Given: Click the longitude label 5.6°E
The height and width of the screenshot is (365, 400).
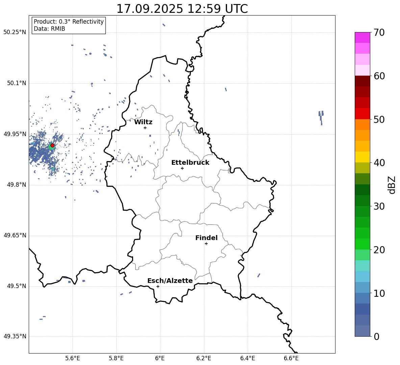Looking at the screenshot, I should click(73, 359).
